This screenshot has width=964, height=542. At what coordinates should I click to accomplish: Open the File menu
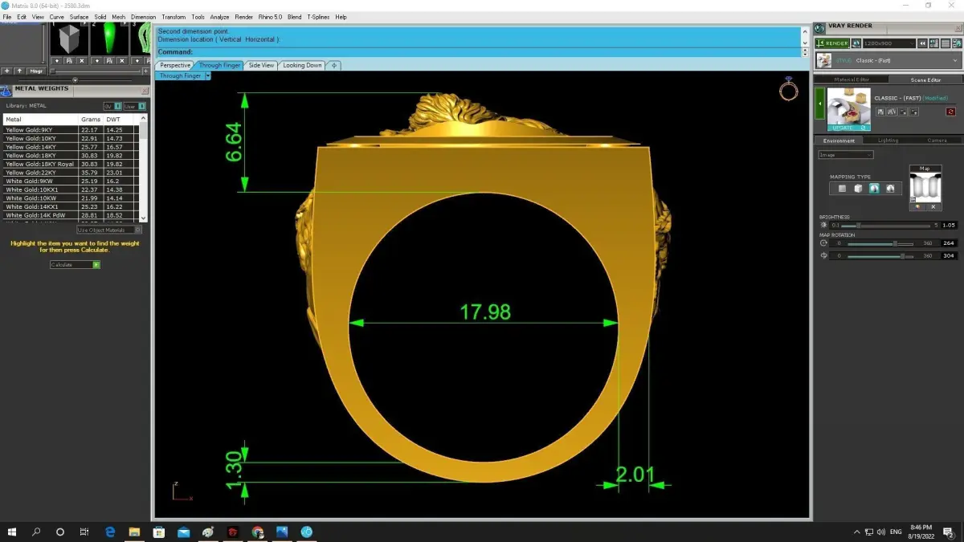[7, 17]
